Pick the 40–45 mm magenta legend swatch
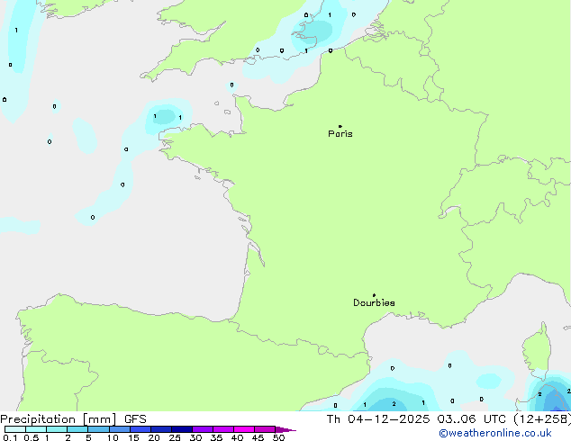Screen dimensions: 571x441 [x=244, y=429]
